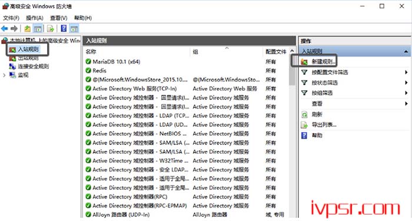Select 连接安全规则 in the tree

pos(33,66)
